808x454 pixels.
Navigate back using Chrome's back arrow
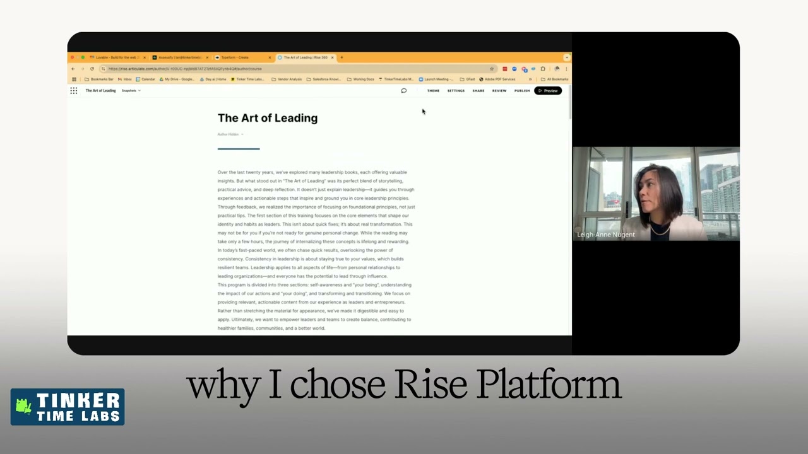[73, 69]
